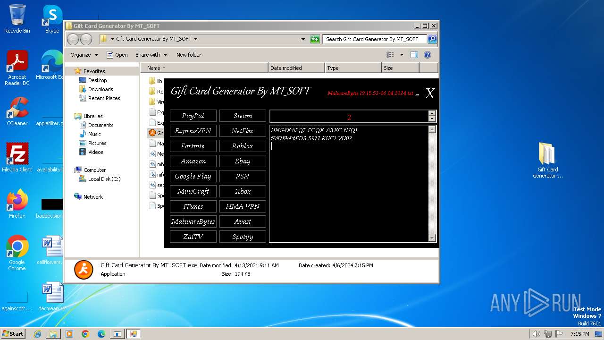Screen dimensions: 604x340
Task: Click the change view icon in Explorer
Action: pos(390,55)
